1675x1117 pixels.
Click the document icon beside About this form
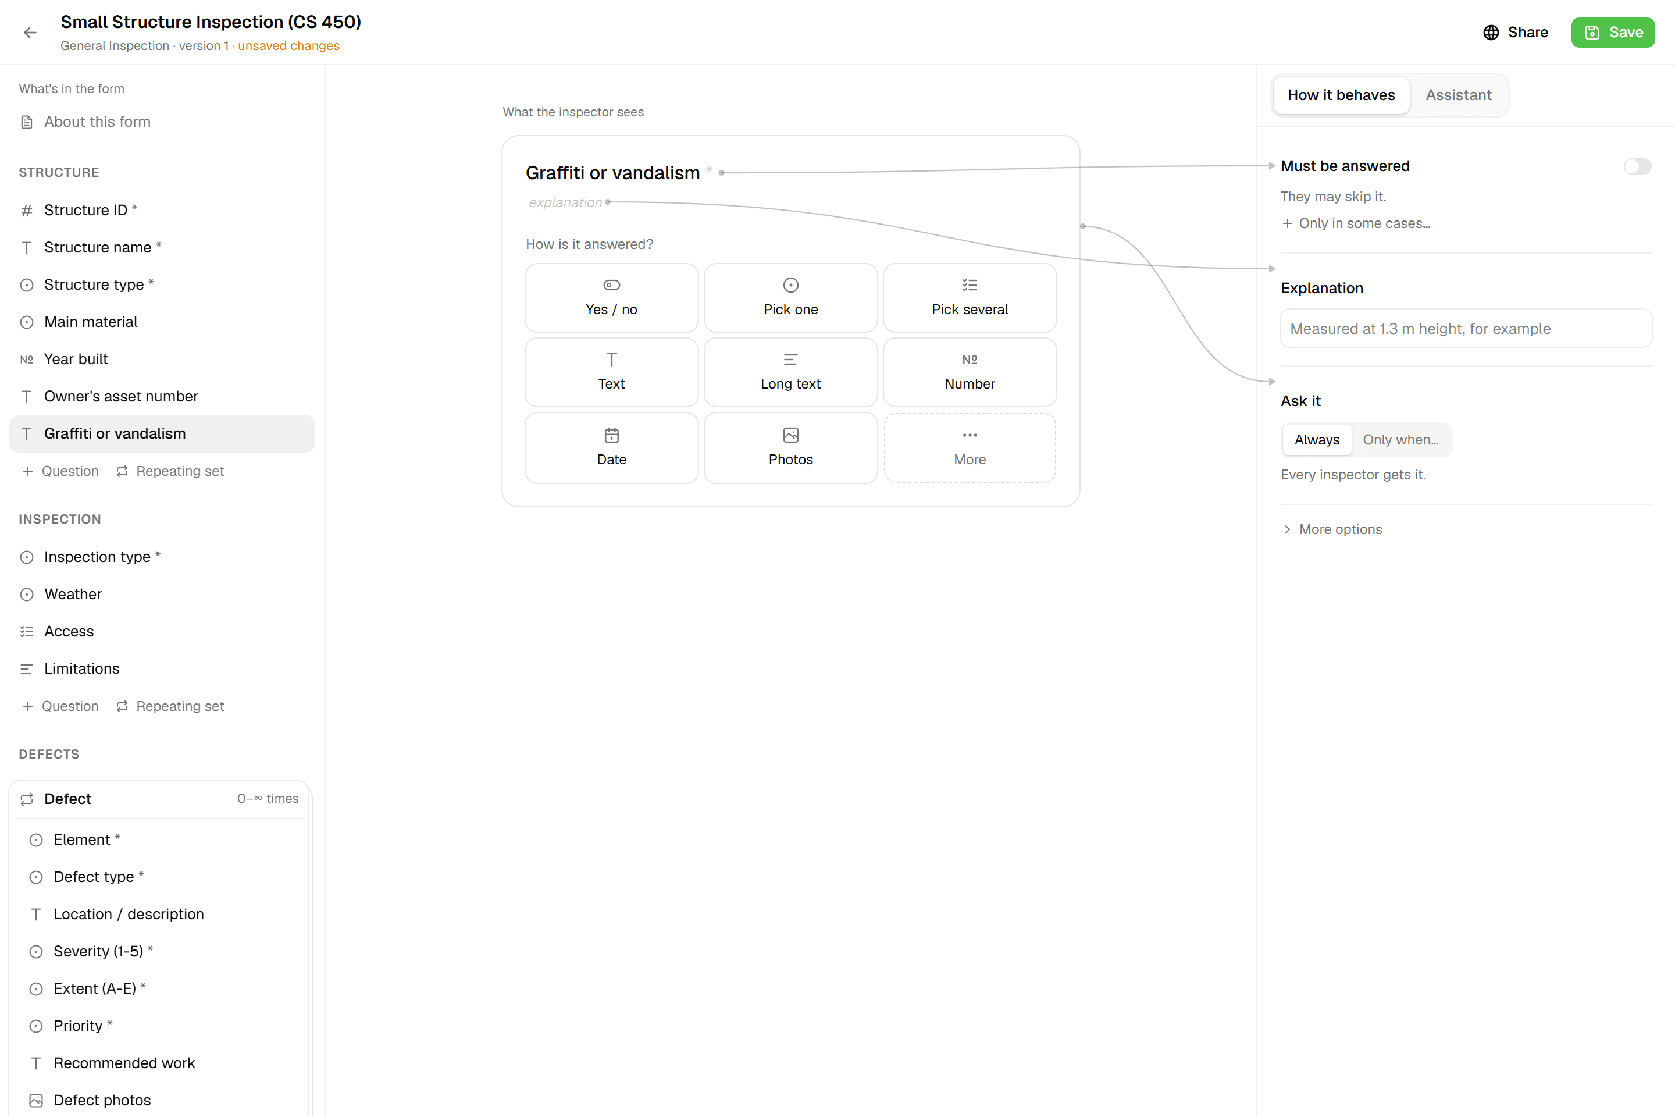27,122
